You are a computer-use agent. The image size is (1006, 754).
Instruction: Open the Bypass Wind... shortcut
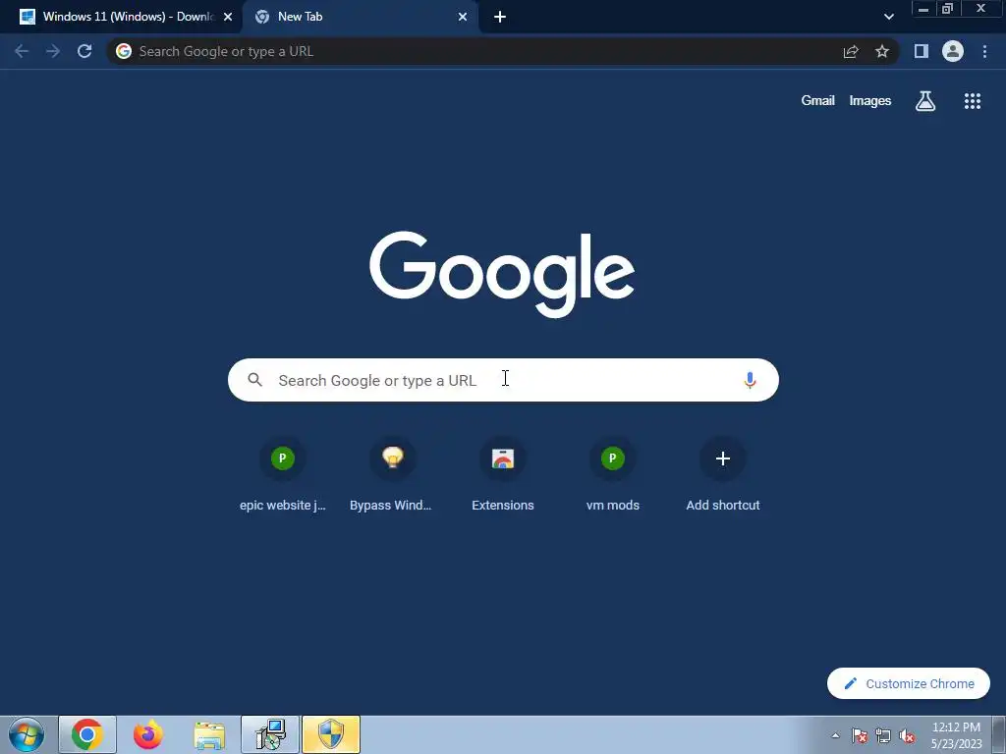tap(391, 474)
